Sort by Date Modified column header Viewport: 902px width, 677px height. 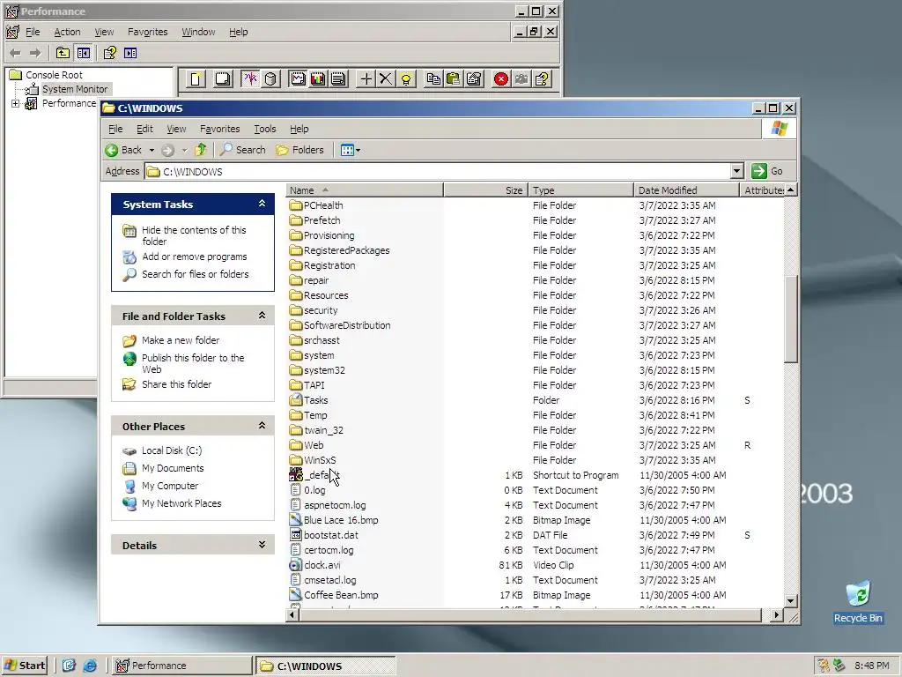point(686,190)
